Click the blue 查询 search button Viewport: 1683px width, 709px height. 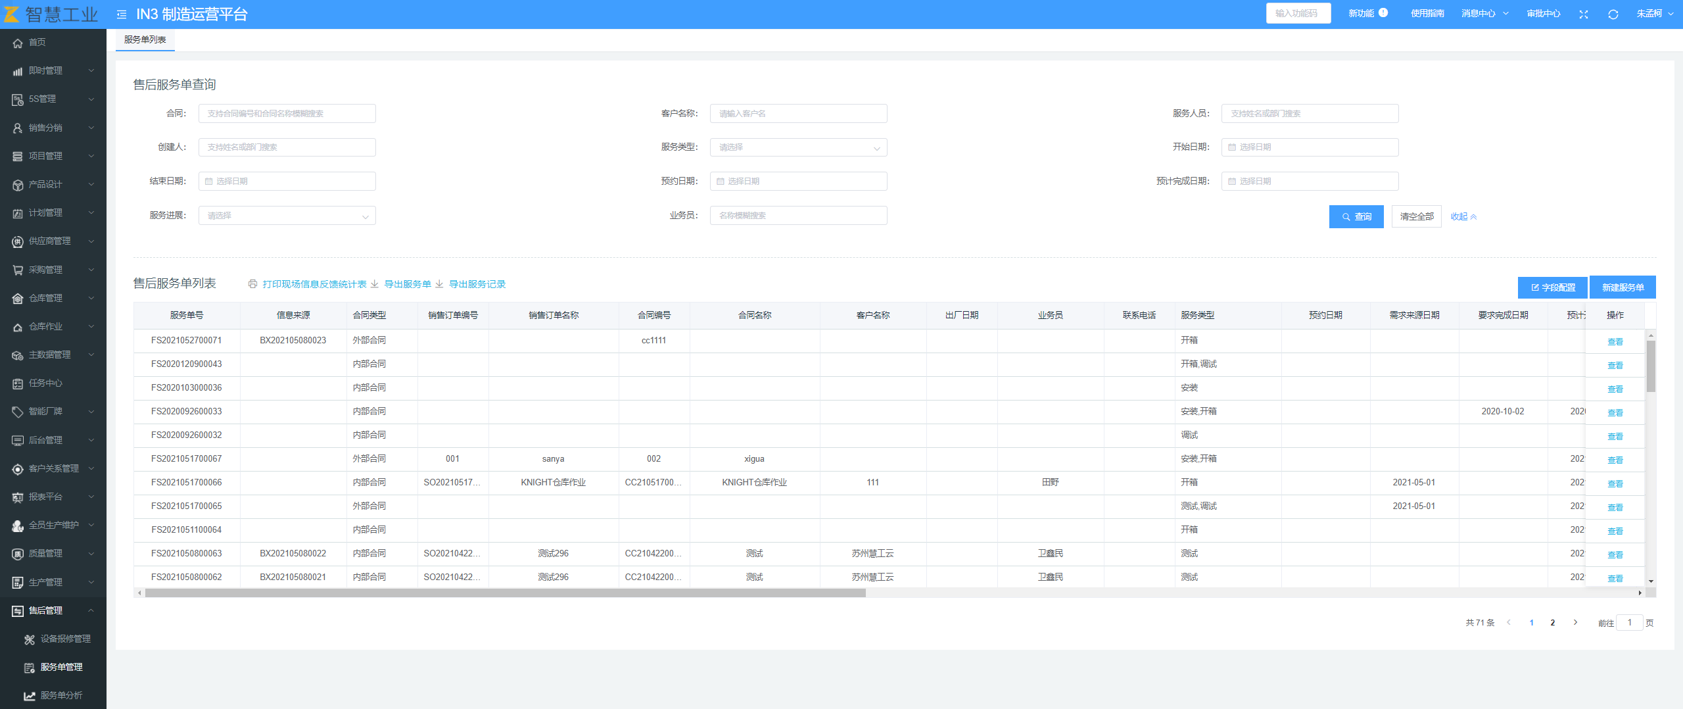[x=1356, y=216]
